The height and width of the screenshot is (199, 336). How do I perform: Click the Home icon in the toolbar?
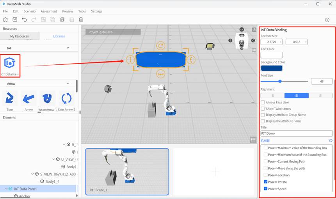point(5,20)
